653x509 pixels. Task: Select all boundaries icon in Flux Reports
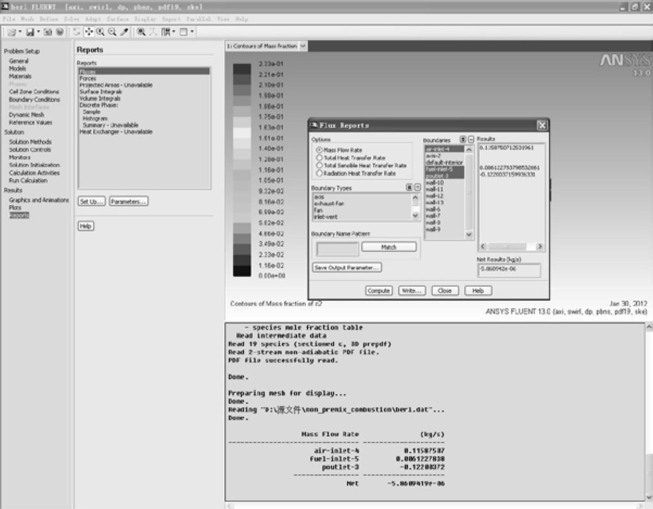click(462, 140)
